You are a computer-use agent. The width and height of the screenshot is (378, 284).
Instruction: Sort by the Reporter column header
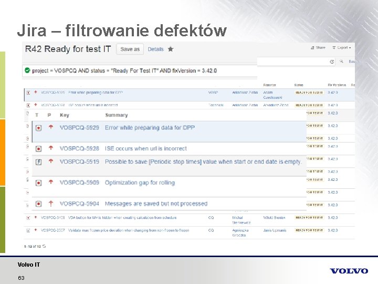[x=269, y=85]
